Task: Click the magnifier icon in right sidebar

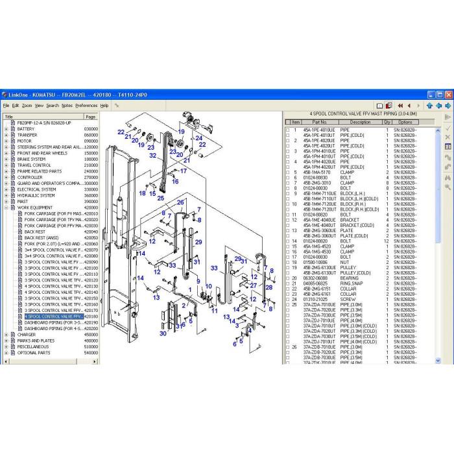Action: tap(448, 187)
